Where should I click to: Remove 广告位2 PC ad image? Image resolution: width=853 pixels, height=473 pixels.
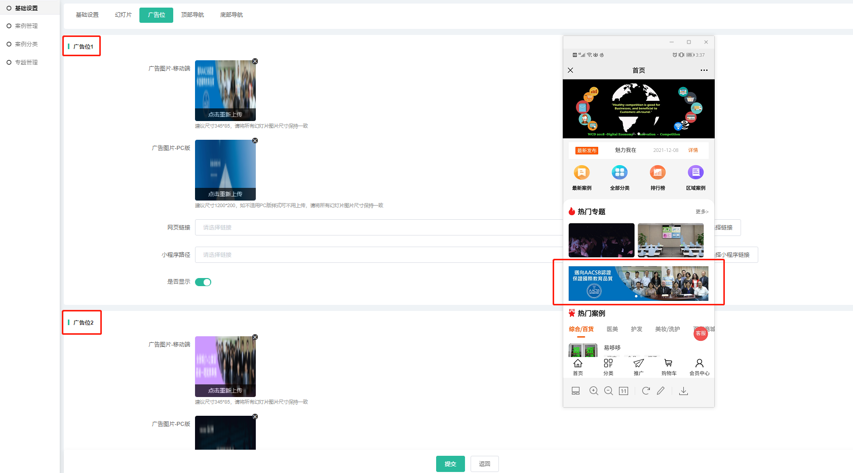[x=255, y=417]
